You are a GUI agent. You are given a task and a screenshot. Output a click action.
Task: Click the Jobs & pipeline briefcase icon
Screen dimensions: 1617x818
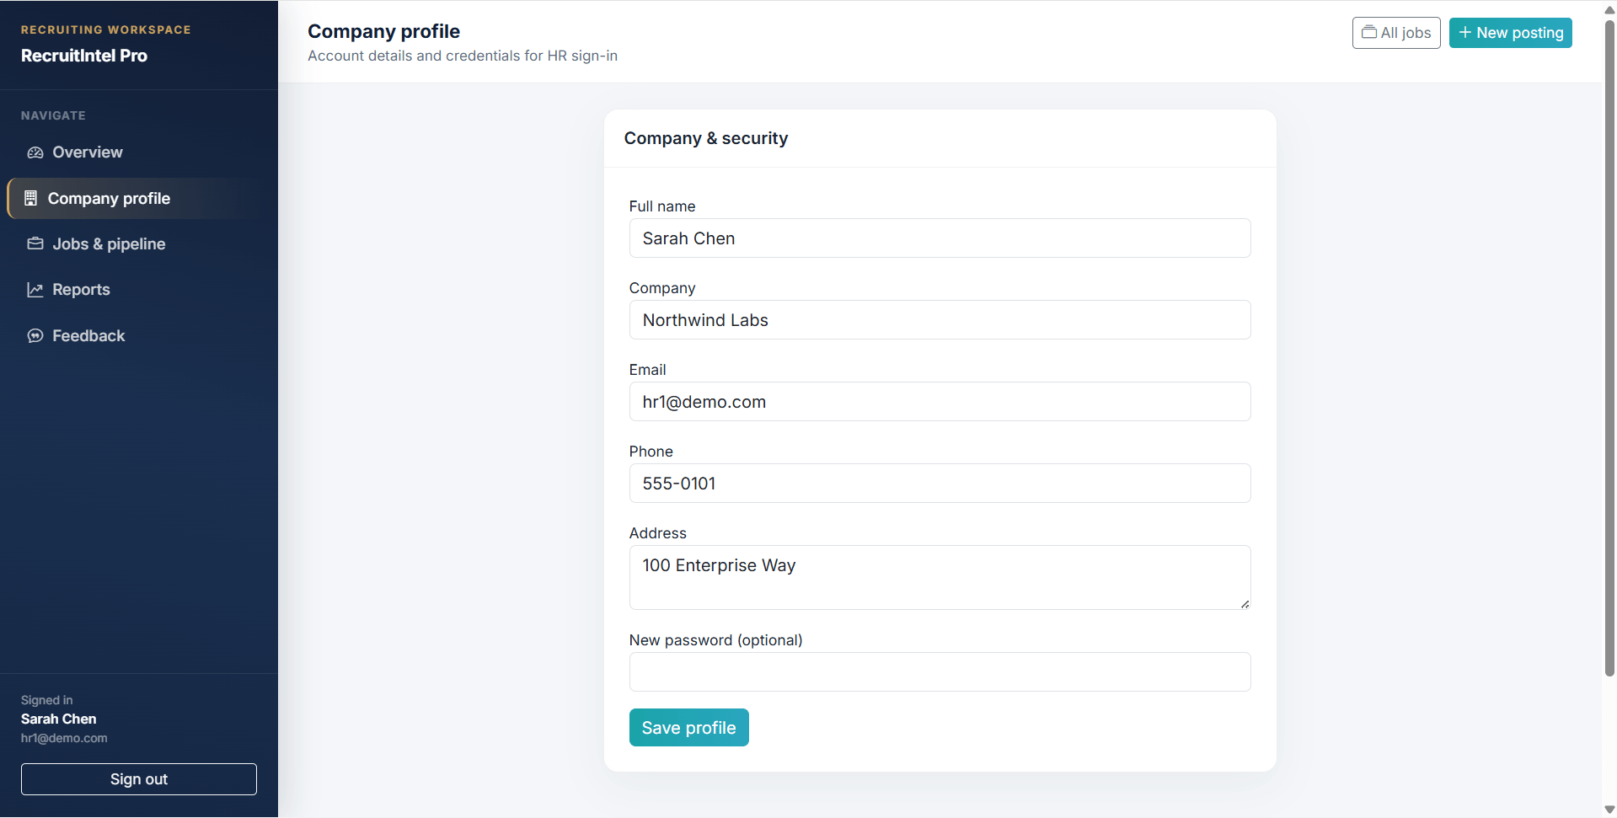point(35,243)
